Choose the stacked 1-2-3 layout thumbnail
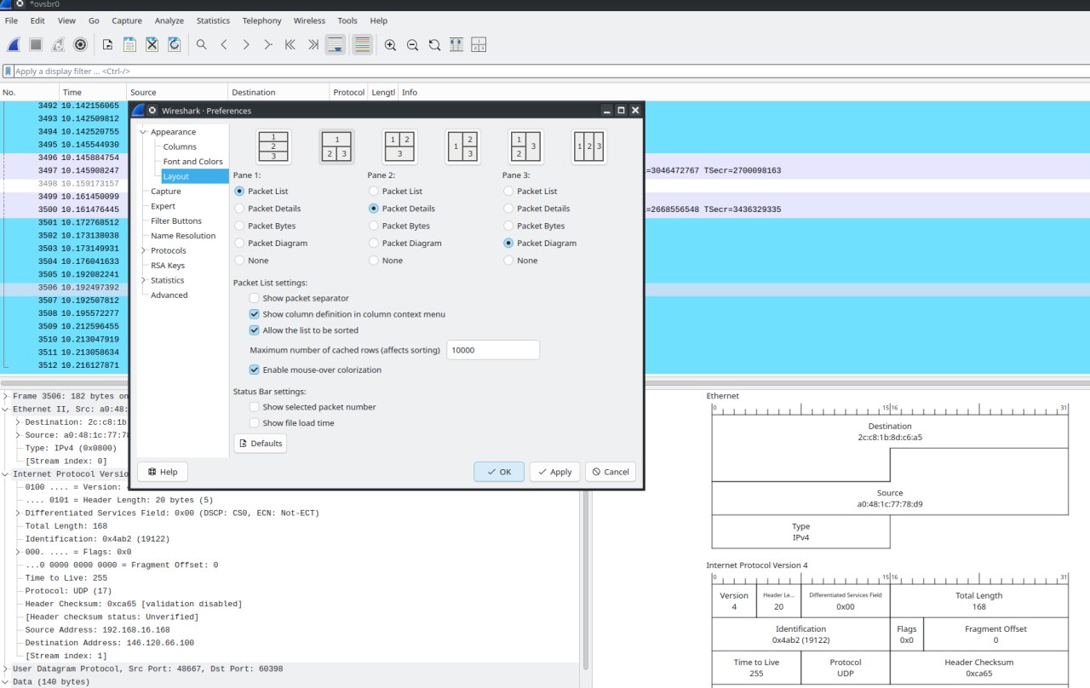The height and width of the screenshot is (688, 1090). tap(273, 146)
